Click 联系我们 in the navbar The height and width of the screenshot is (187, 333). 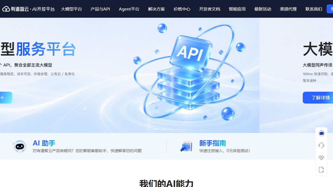coord(314,9)
